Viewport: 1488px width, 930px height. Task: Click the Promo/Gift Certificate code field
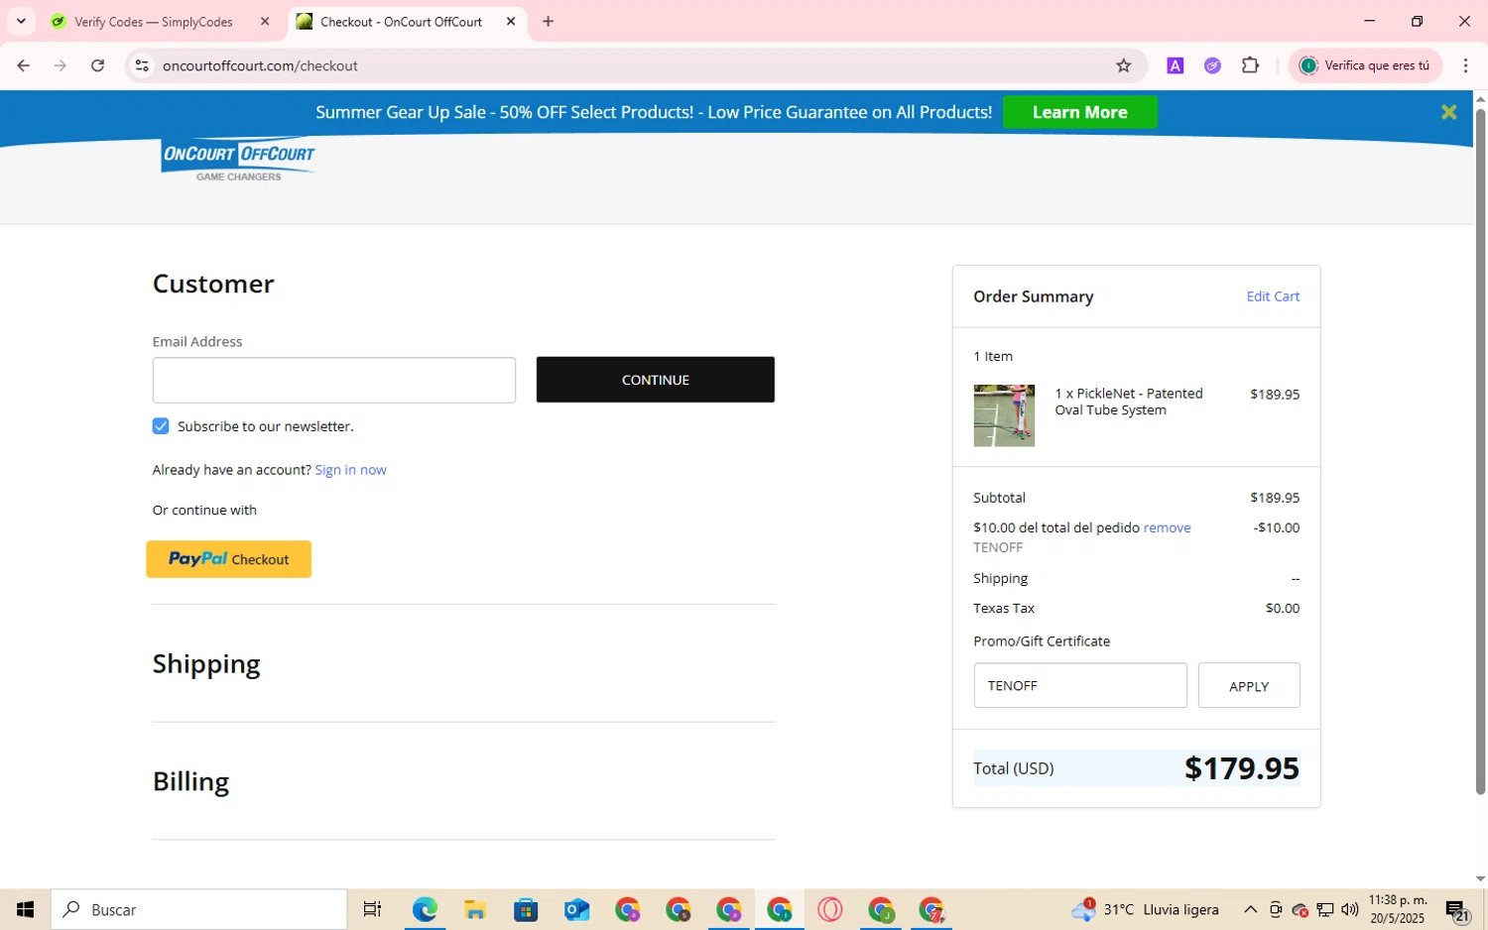1080,685
